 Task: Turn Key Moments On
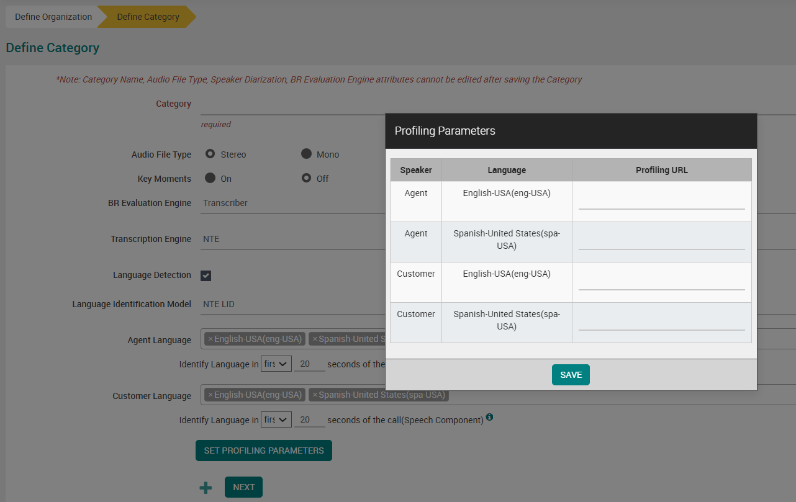click(210, 178)
